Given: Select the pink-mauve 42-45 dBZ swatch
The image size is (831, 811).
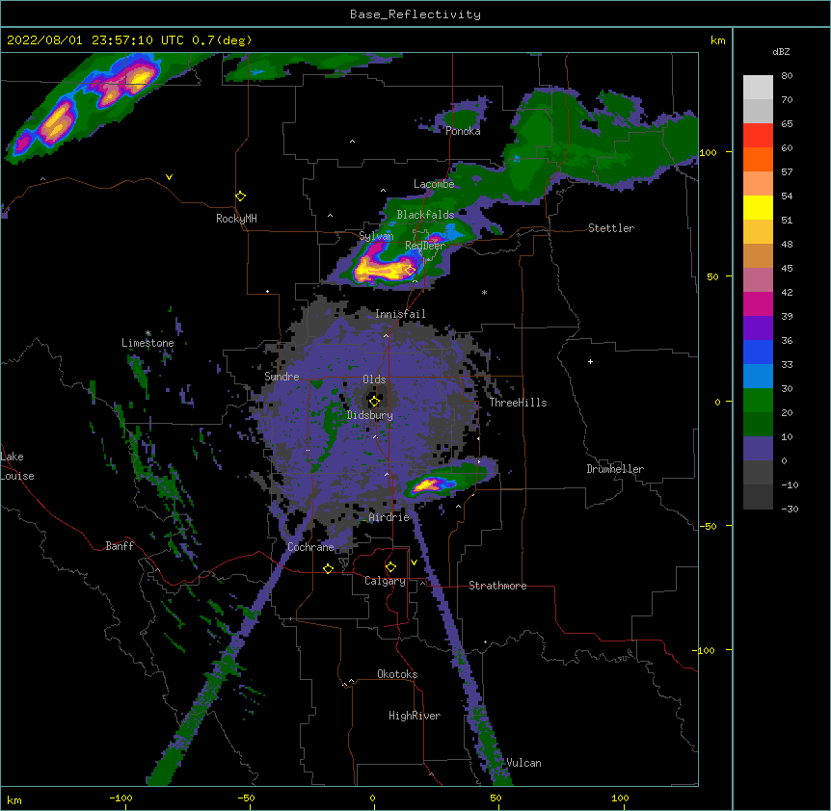Looking at the screenshot, I should [x=758, y=280].
